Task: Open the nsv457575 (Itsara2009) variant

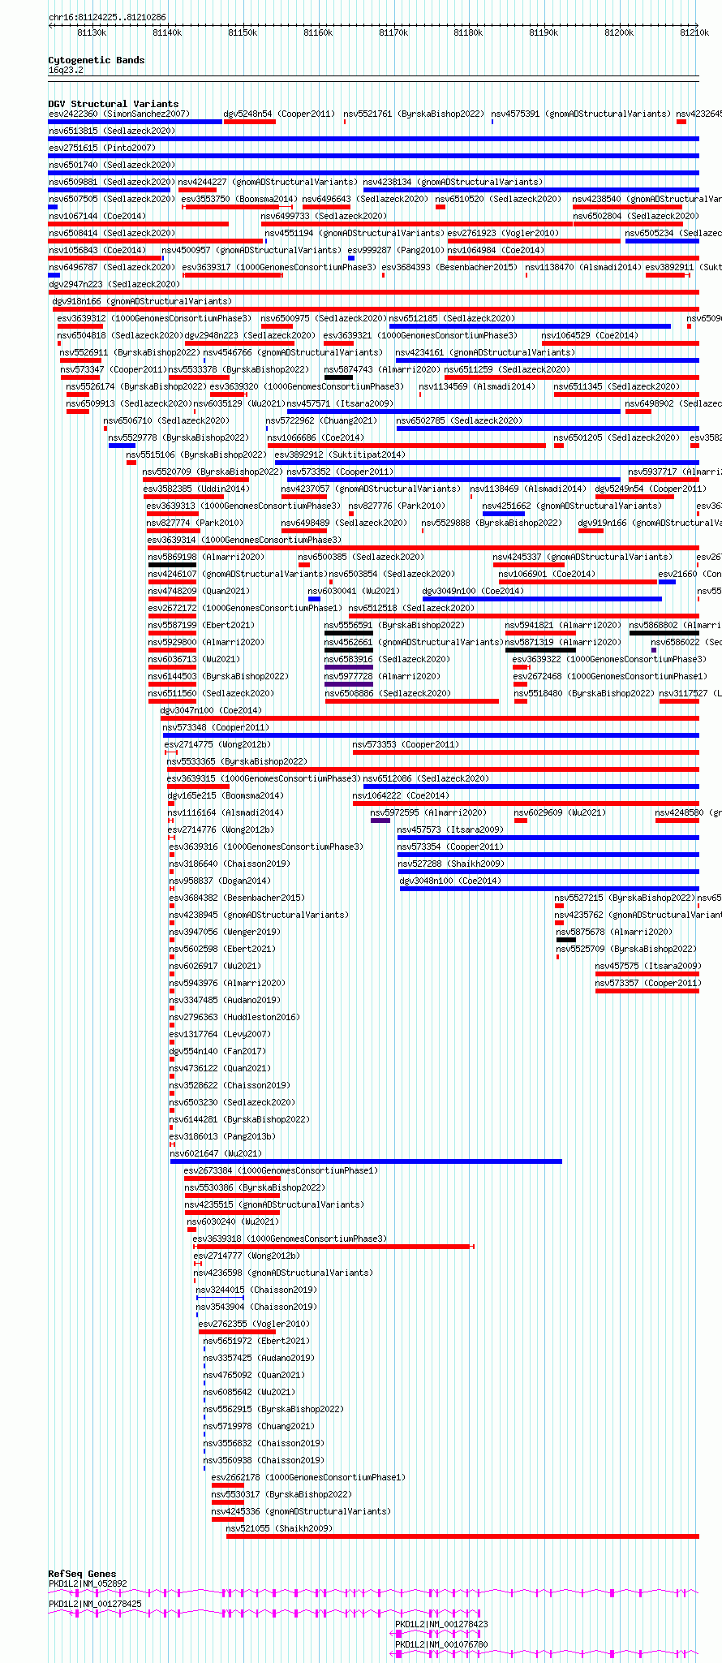Action: click(648, 966)
